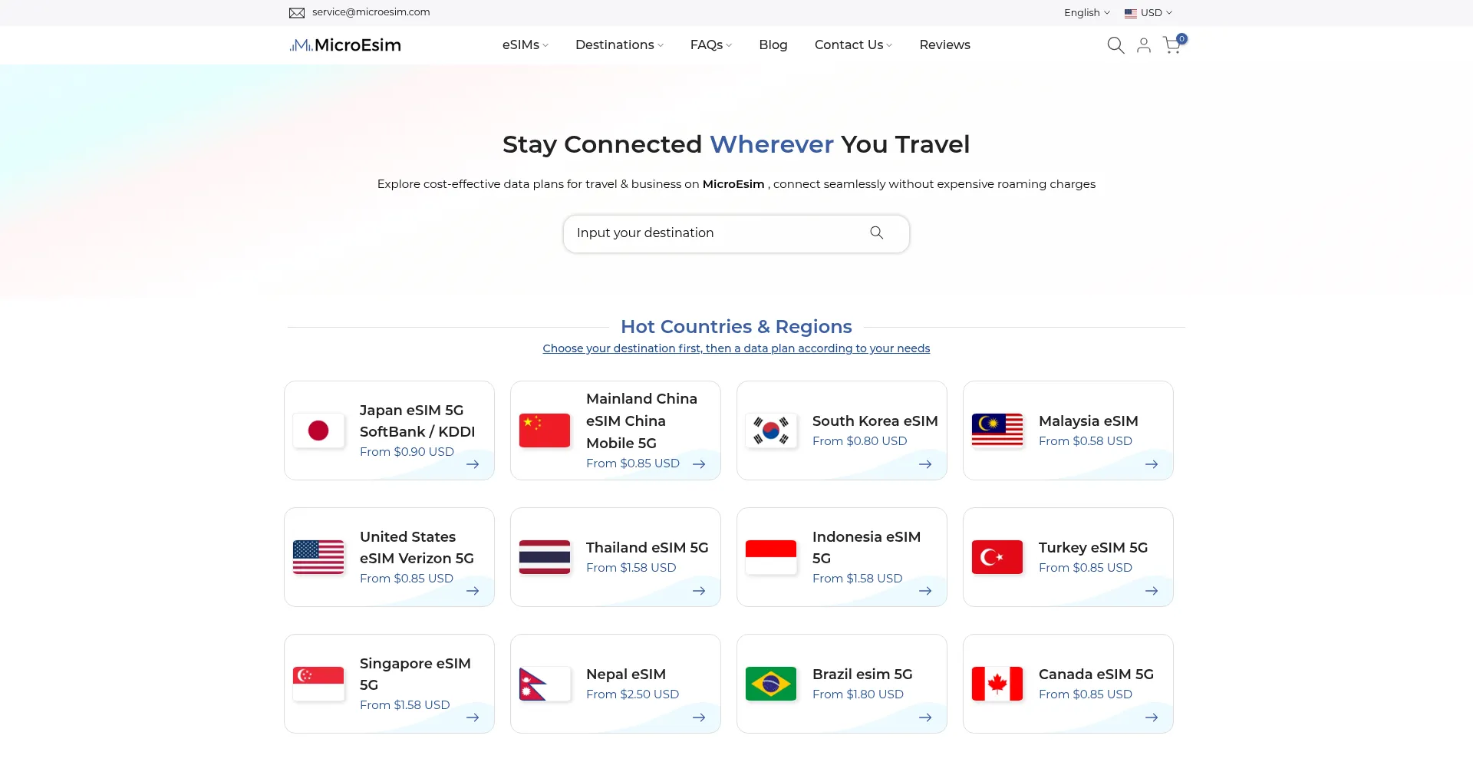Click search icon inside destination field
Image resolution: width=1473 pixels, height=762 pixels.
[876, 233]
